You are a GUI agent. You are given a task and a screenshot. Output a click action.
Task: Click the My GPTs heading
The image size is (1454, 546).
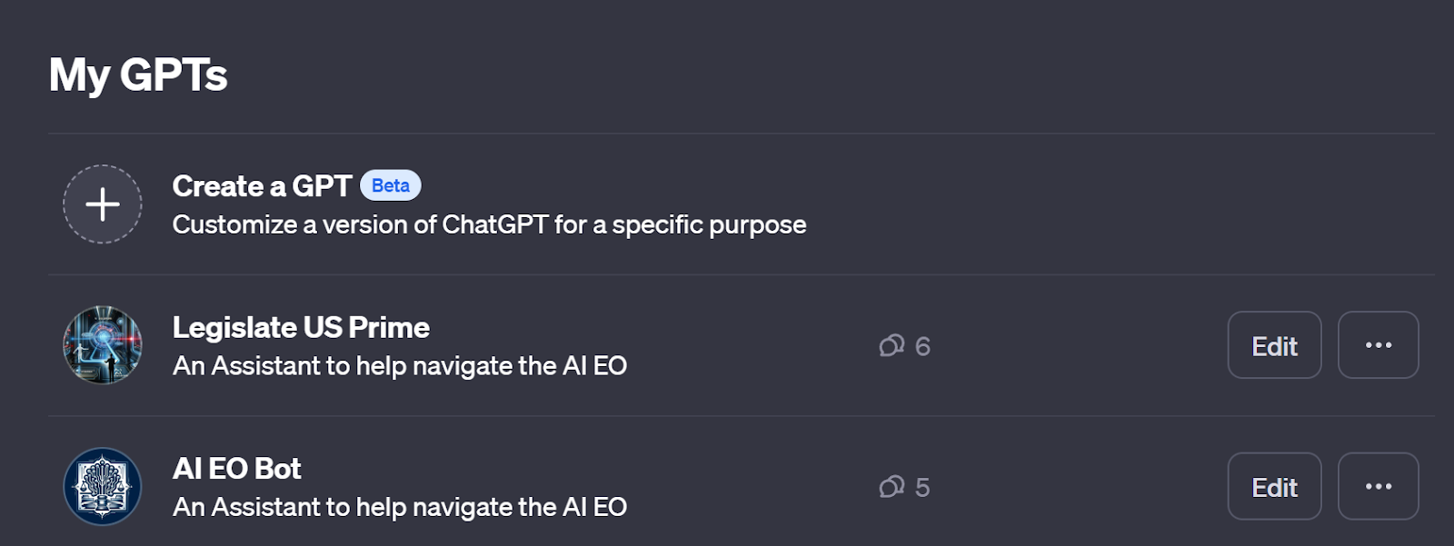[x=138, y=74]
